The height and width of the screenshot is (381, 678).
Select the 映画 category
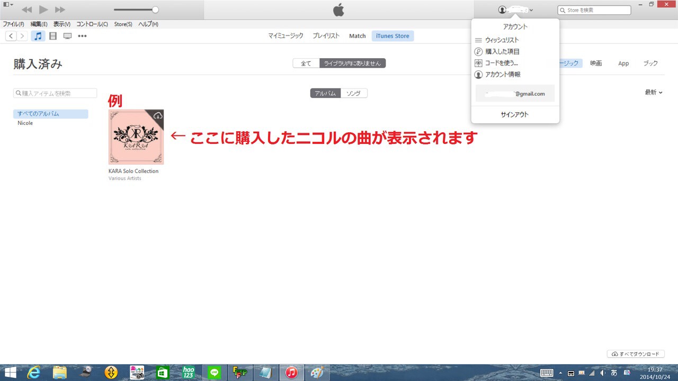pos(596,63)
